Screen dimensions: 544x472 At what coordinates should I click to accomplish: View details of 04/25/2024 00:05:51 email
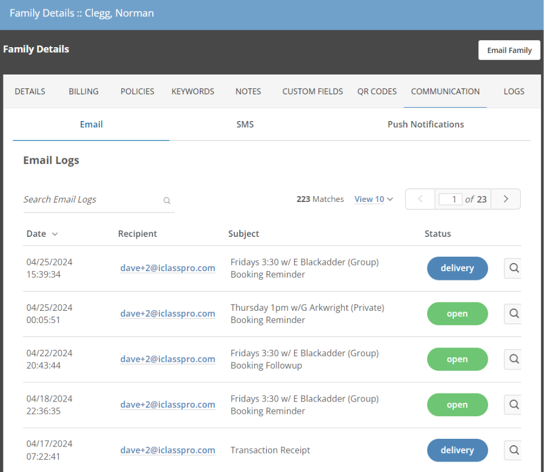[513, 314]
